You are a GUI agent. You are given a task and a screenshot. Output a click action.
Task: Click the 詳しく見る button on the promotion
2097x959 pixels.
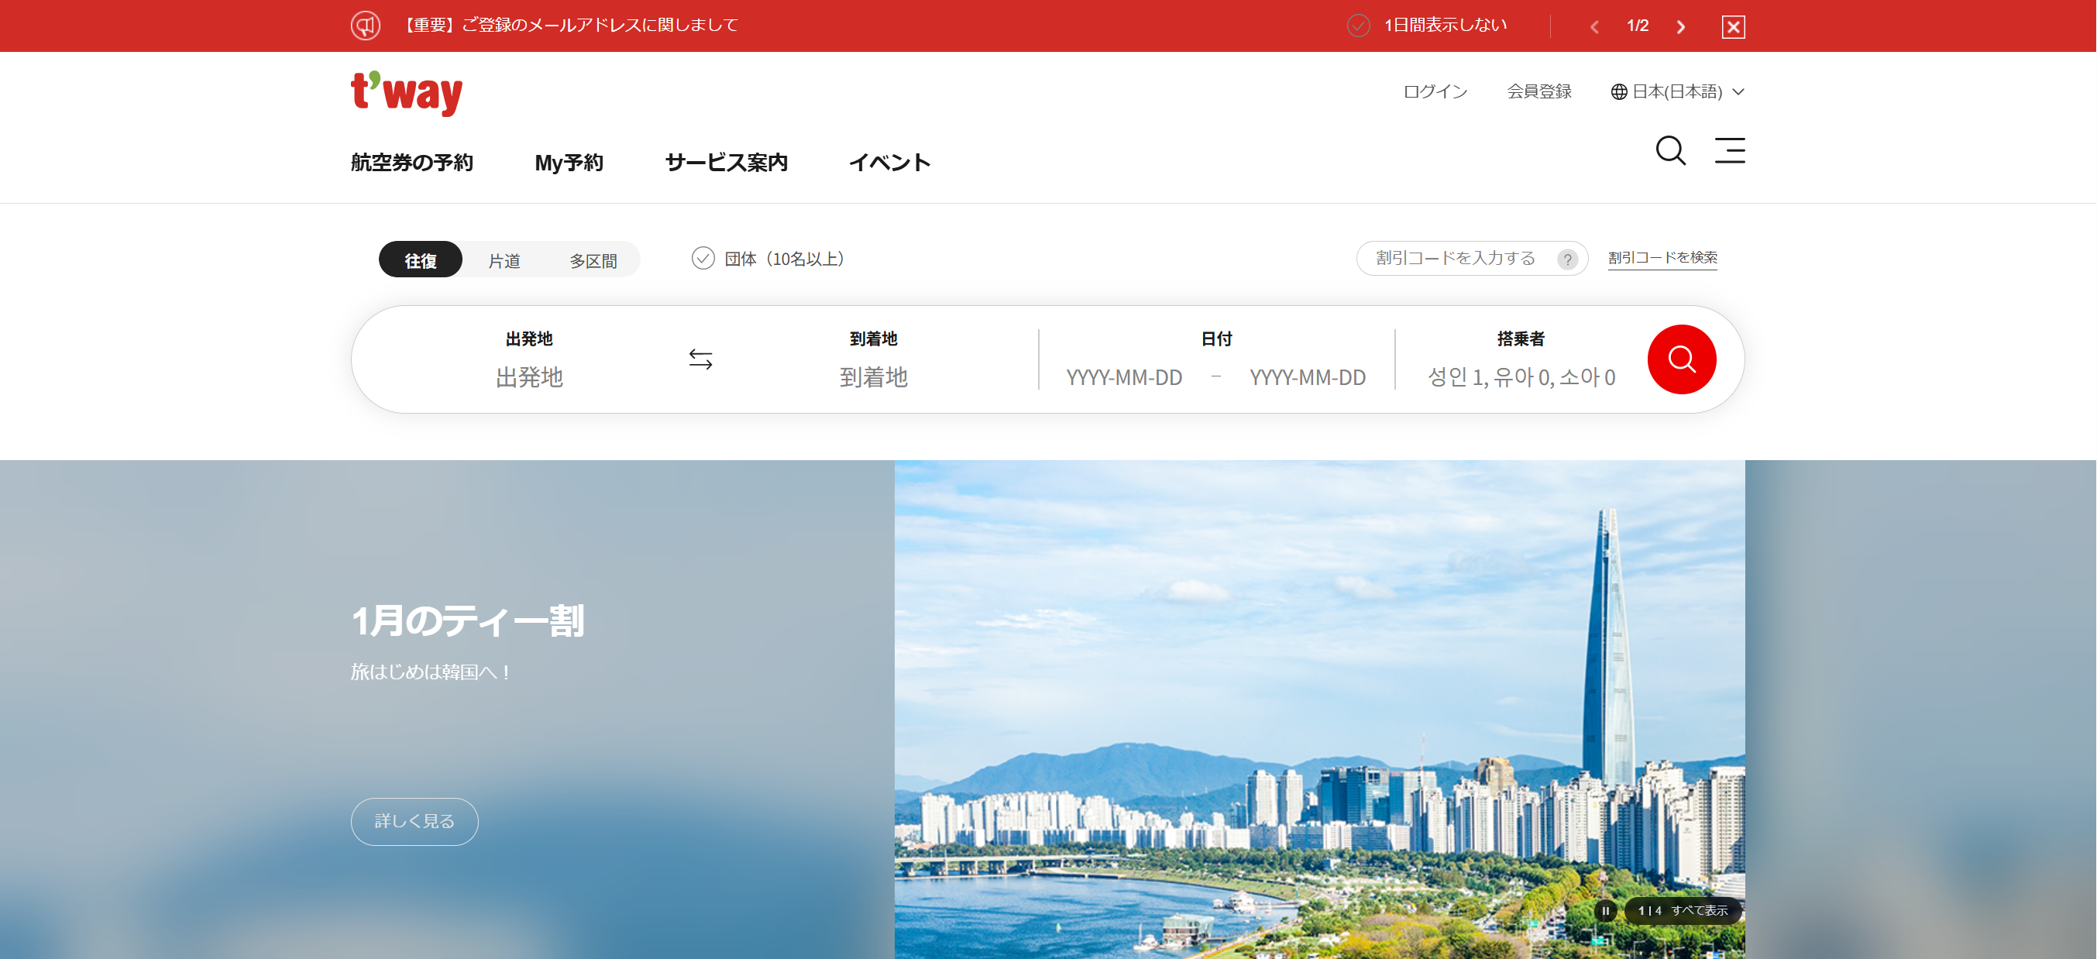pyautogui.click(x=414, y=821)
